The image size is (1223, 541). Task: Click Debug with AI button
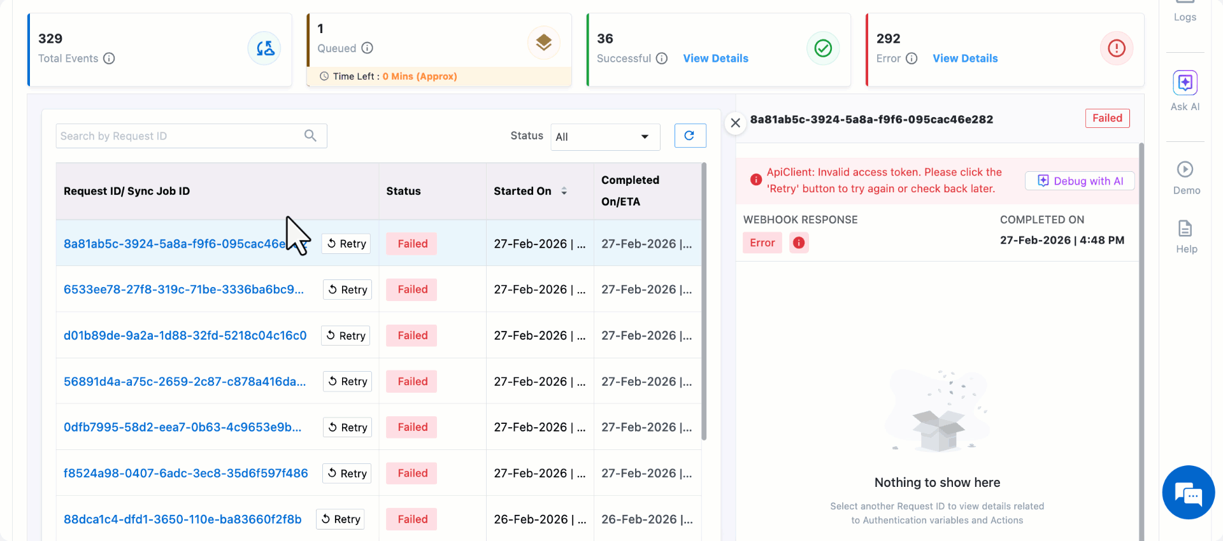(1080, 181)
